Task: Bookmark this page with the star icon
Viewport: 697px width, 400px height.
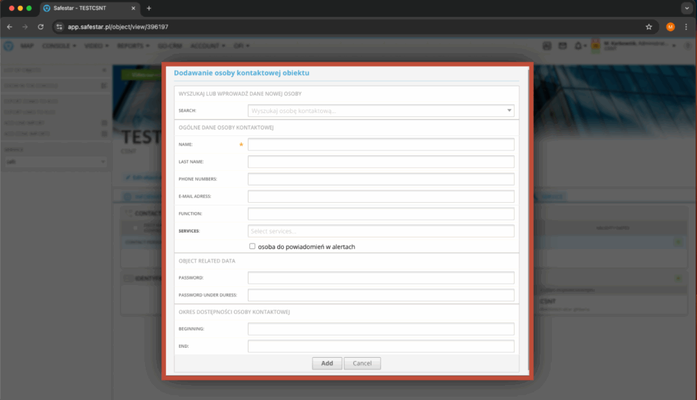Action: pyautogui.click(x=649, y=27)
